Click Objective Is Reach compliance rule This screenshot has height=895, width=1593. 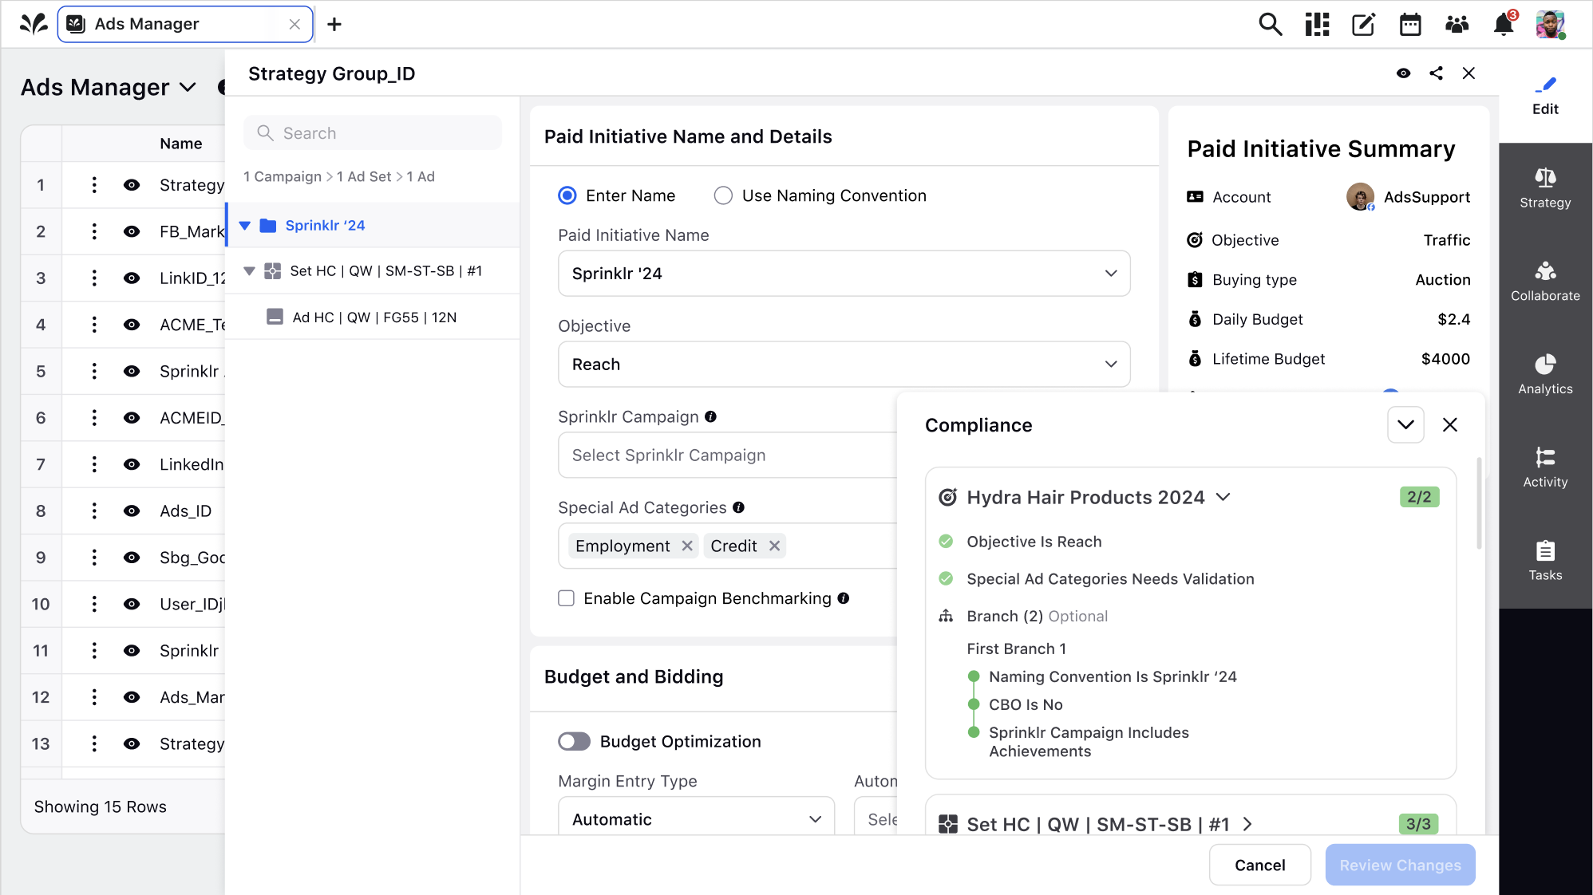point(1034,542)
